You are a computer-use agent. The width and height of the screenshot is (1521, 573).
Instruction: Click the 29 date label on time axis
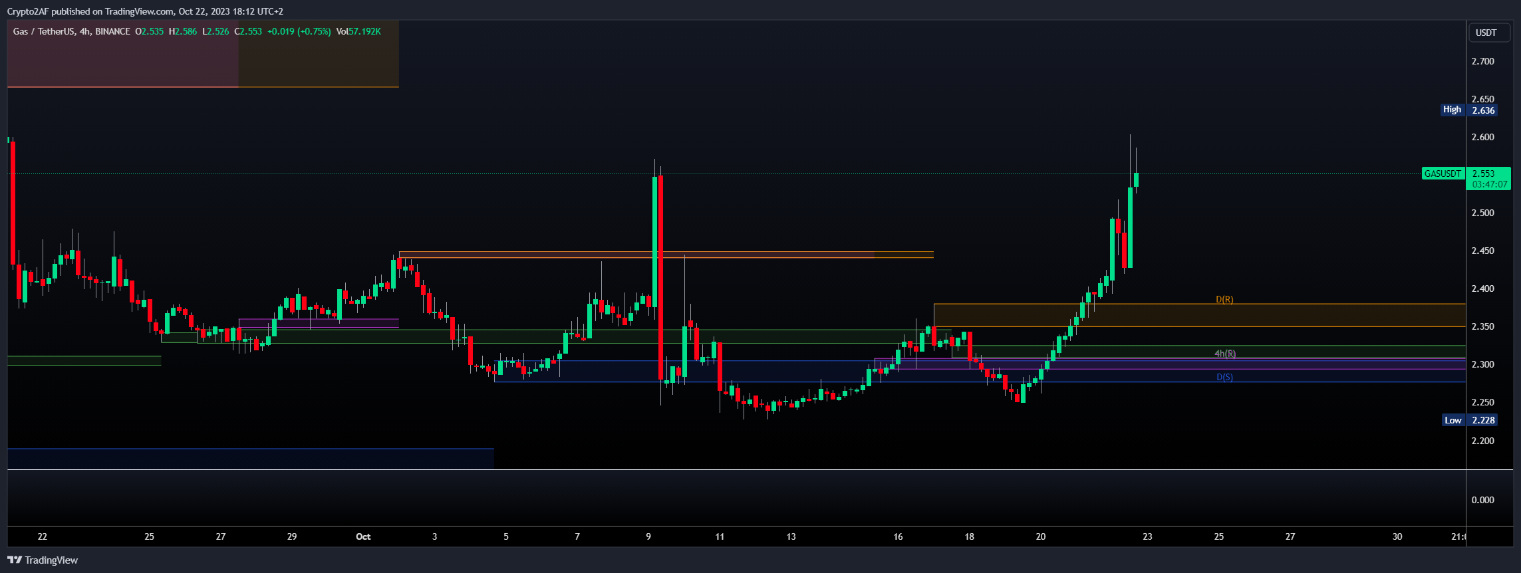[292, 536]
